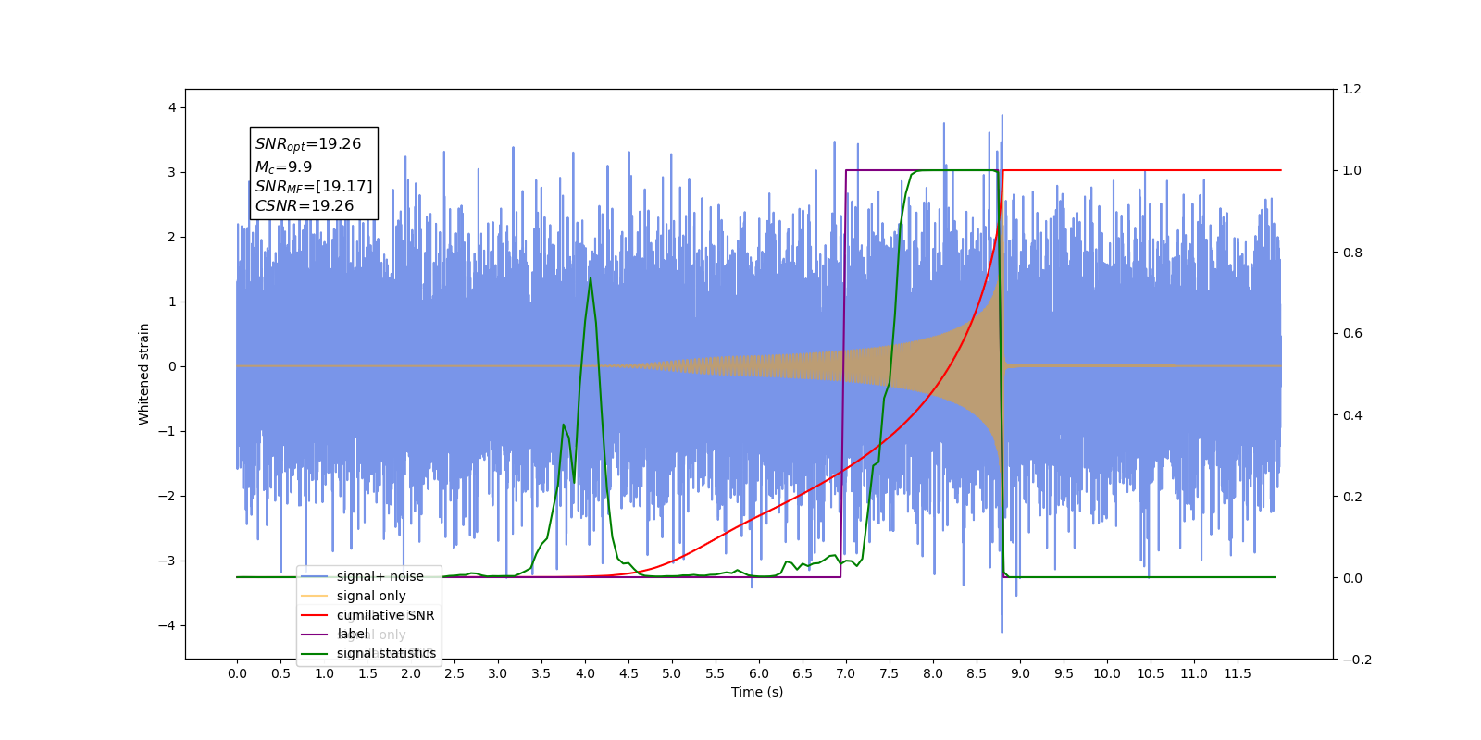Screen dimensions: 1481x740
Task: Click the 11.5 tick on time axis
Action: coord(1238,673)
